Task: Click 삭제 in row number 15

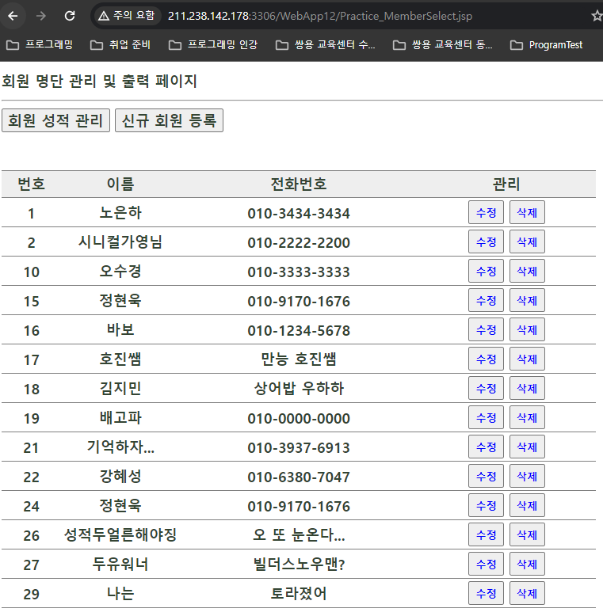Action: tap(527, 301)
